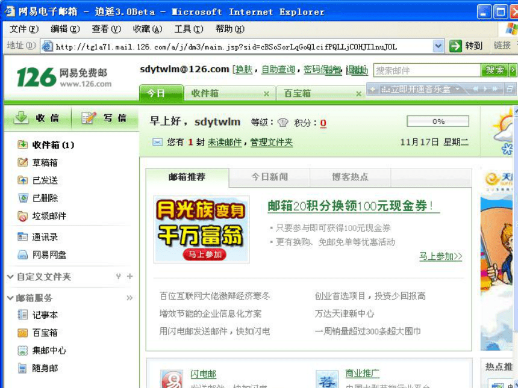
Task: Open the 帮助(H) help menu
Action: (x=230, y=29)
